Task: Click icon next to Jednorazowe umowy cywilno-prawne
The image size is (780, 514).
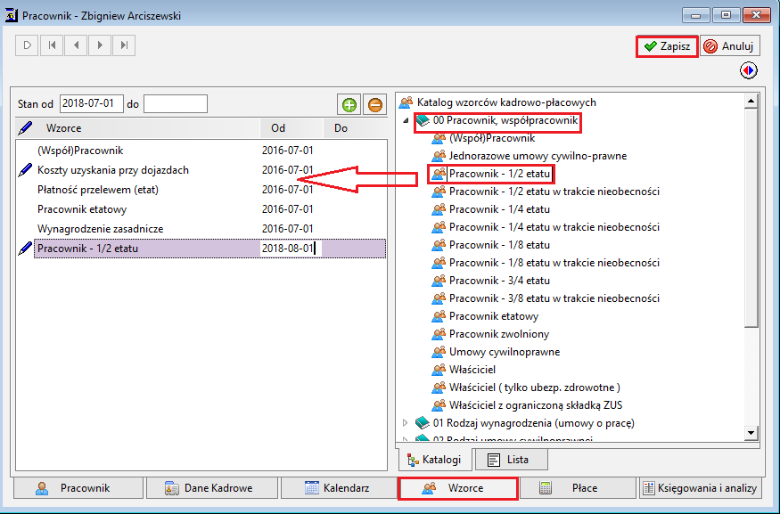Action: (439, 156)
